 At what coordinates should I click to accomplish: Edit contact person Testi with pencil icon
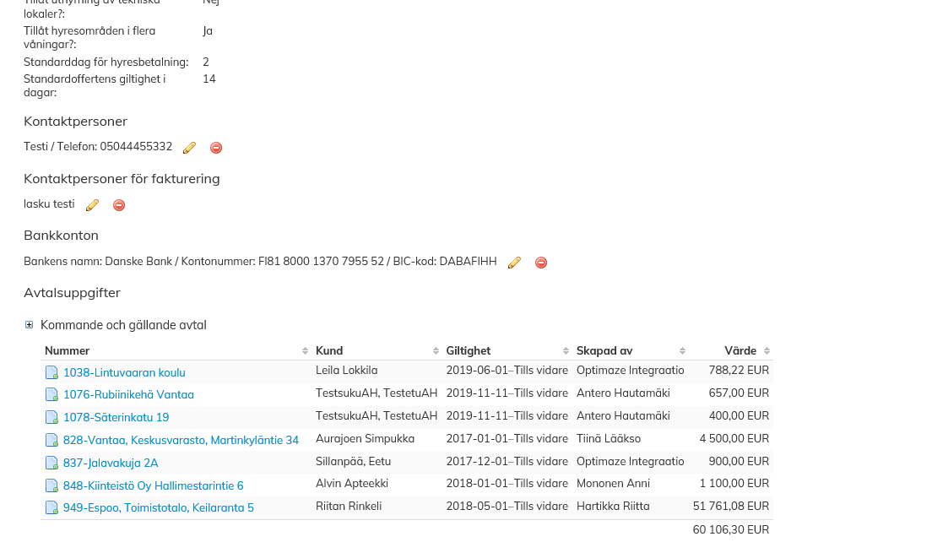(189, 148)
